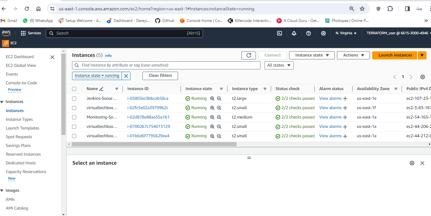The height and width of the screenshot is (216, 431).
Task: Select the Monitoring-Se instance checkbox
Action: [x=74, y=117]
